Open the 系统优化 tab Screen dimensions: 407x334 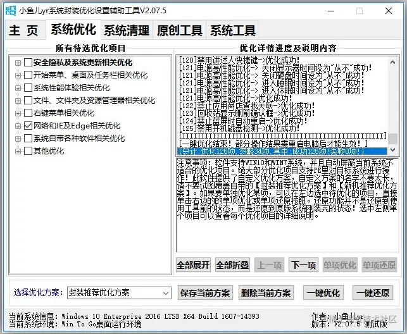[x=73, y=29]
